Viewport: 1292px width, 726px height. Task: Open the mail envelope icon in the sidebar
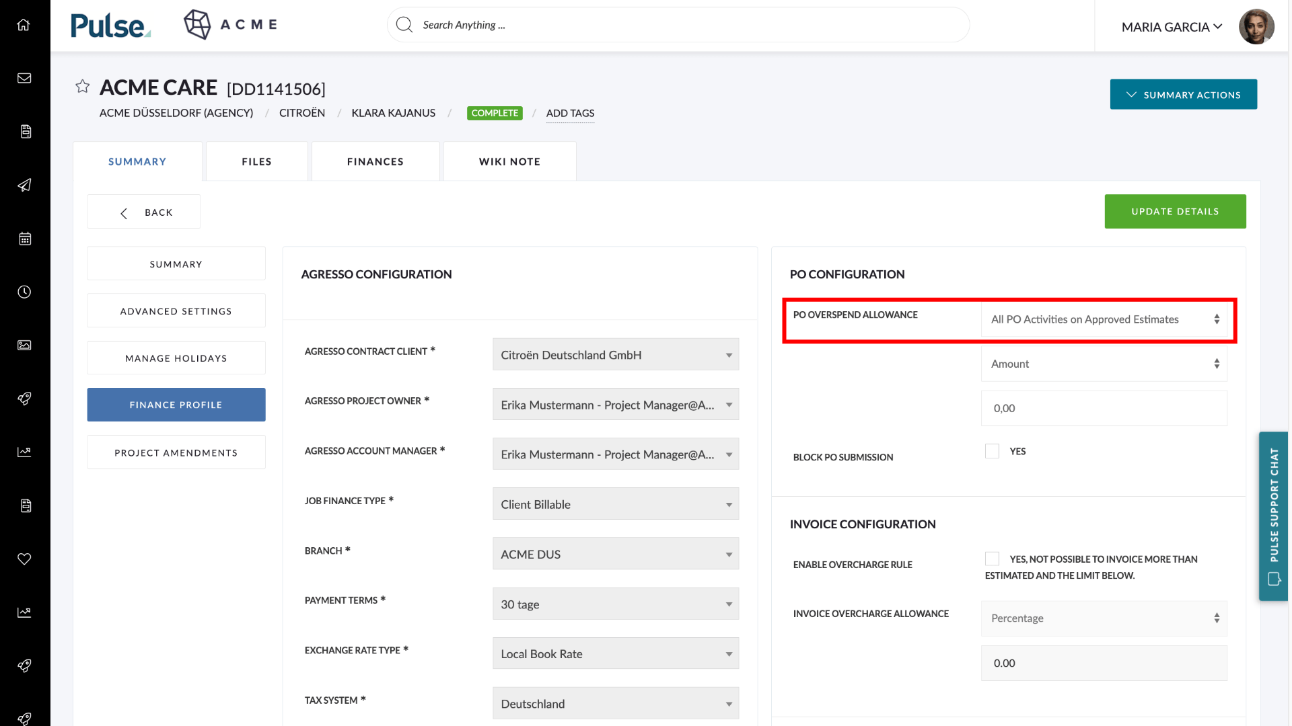point(24,78)
